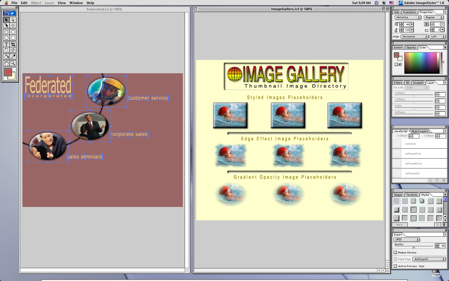This screenshot has width=449, height=281.
Task: Select the Subselection white arrow tool
Action: (x=13, y=20)
